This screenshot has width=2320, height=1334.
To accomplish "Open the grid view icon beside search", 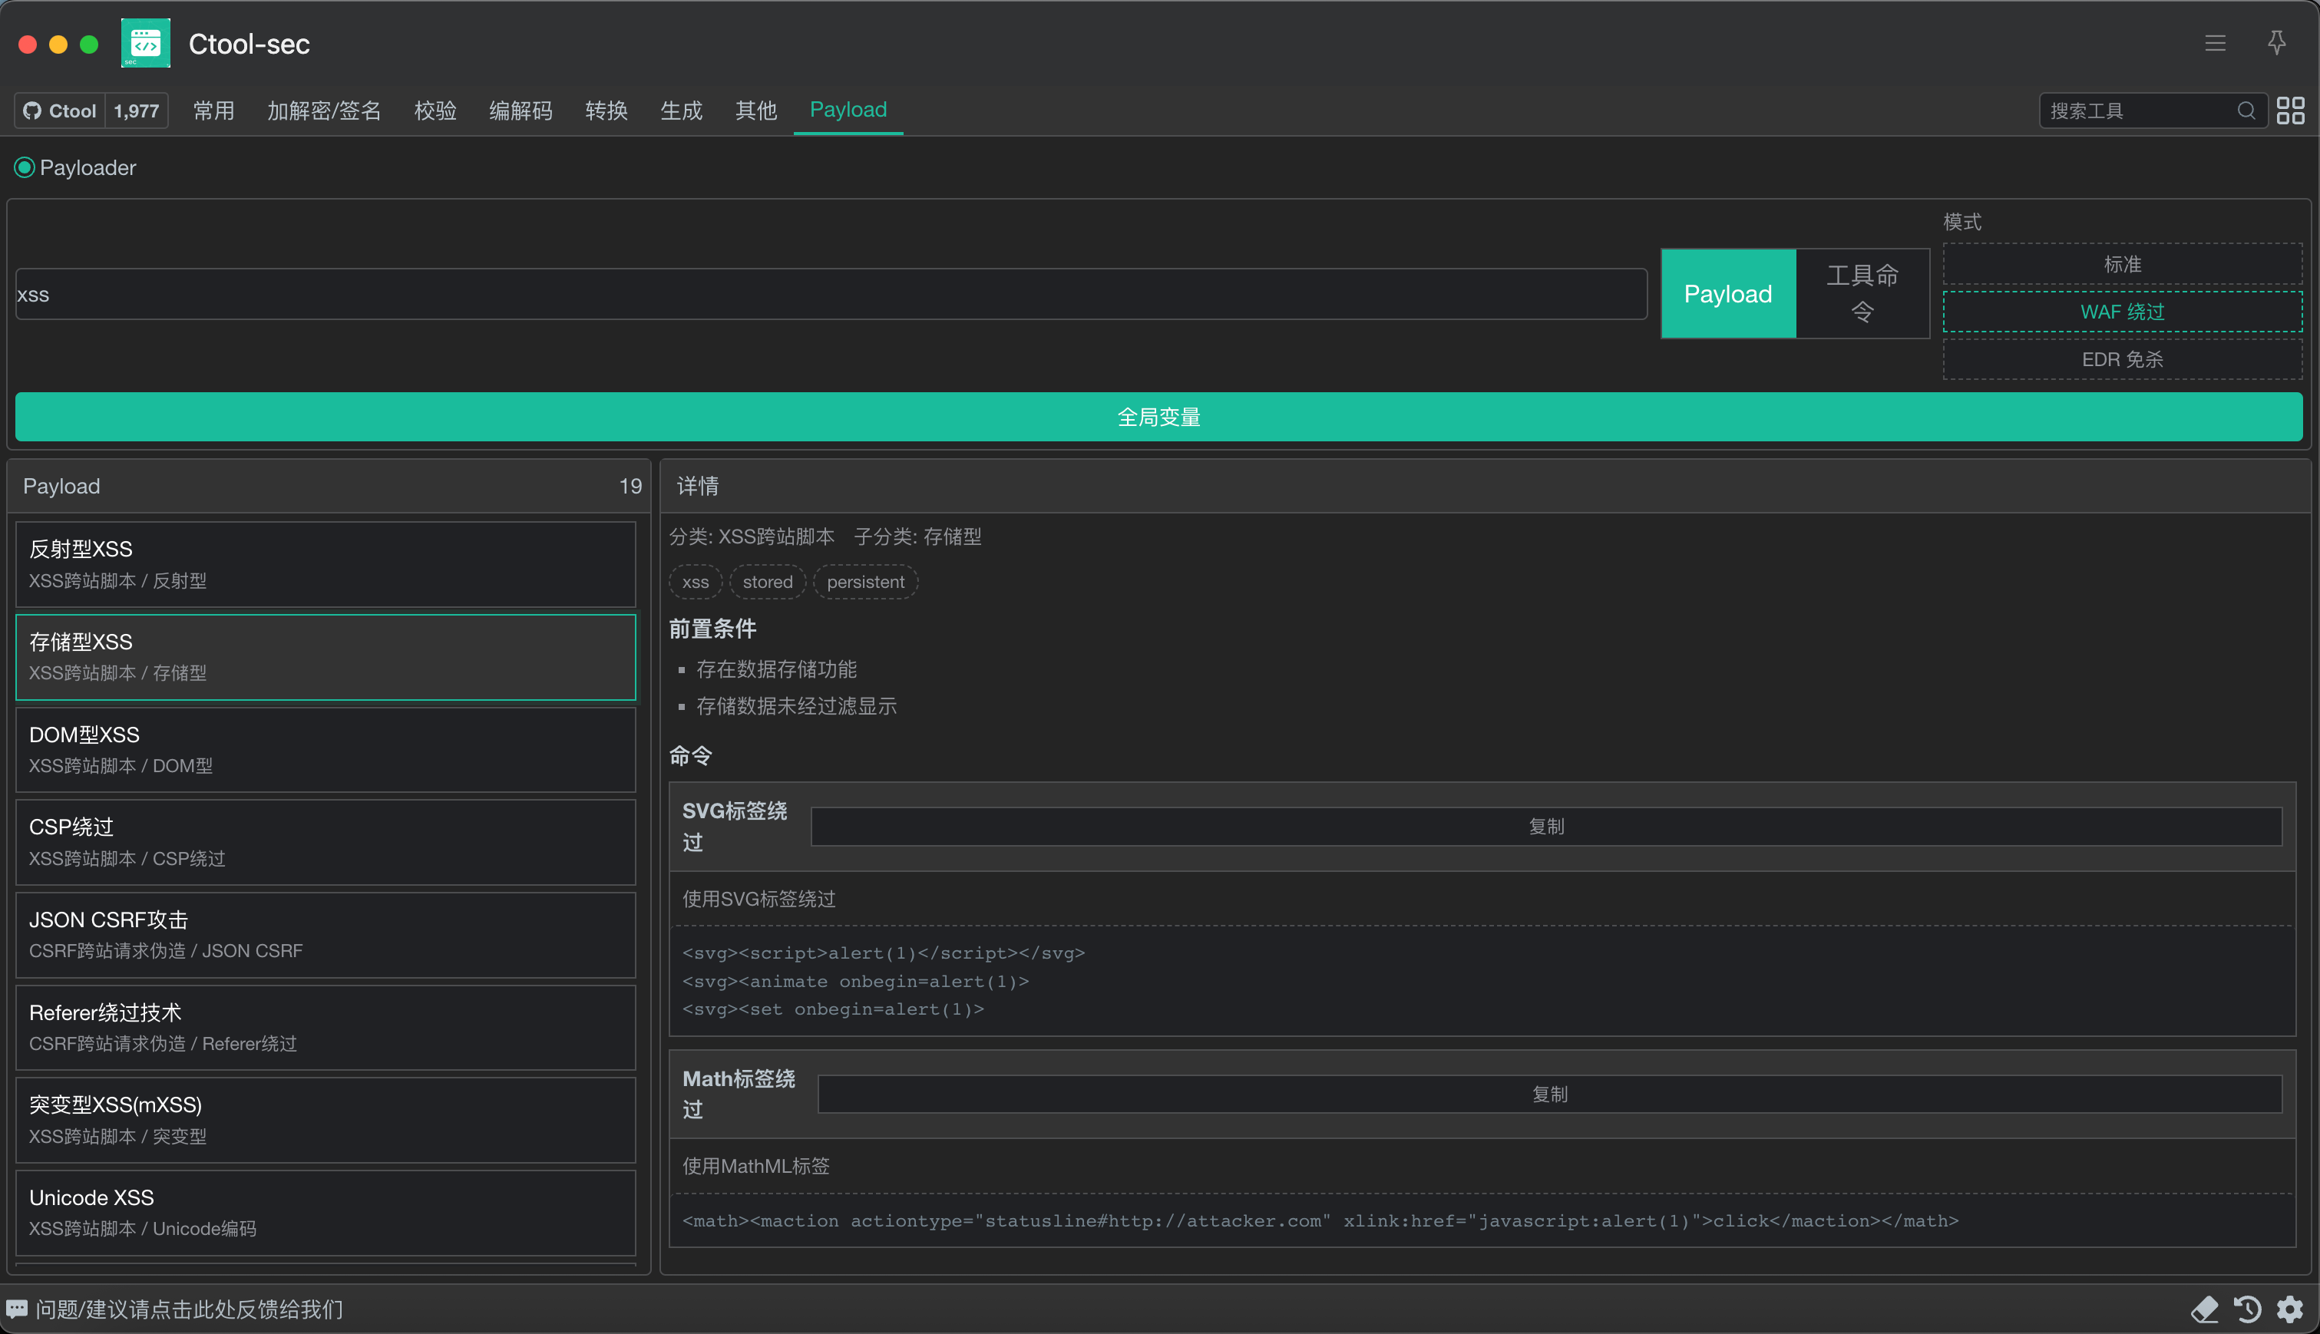I will [2290, 111].
